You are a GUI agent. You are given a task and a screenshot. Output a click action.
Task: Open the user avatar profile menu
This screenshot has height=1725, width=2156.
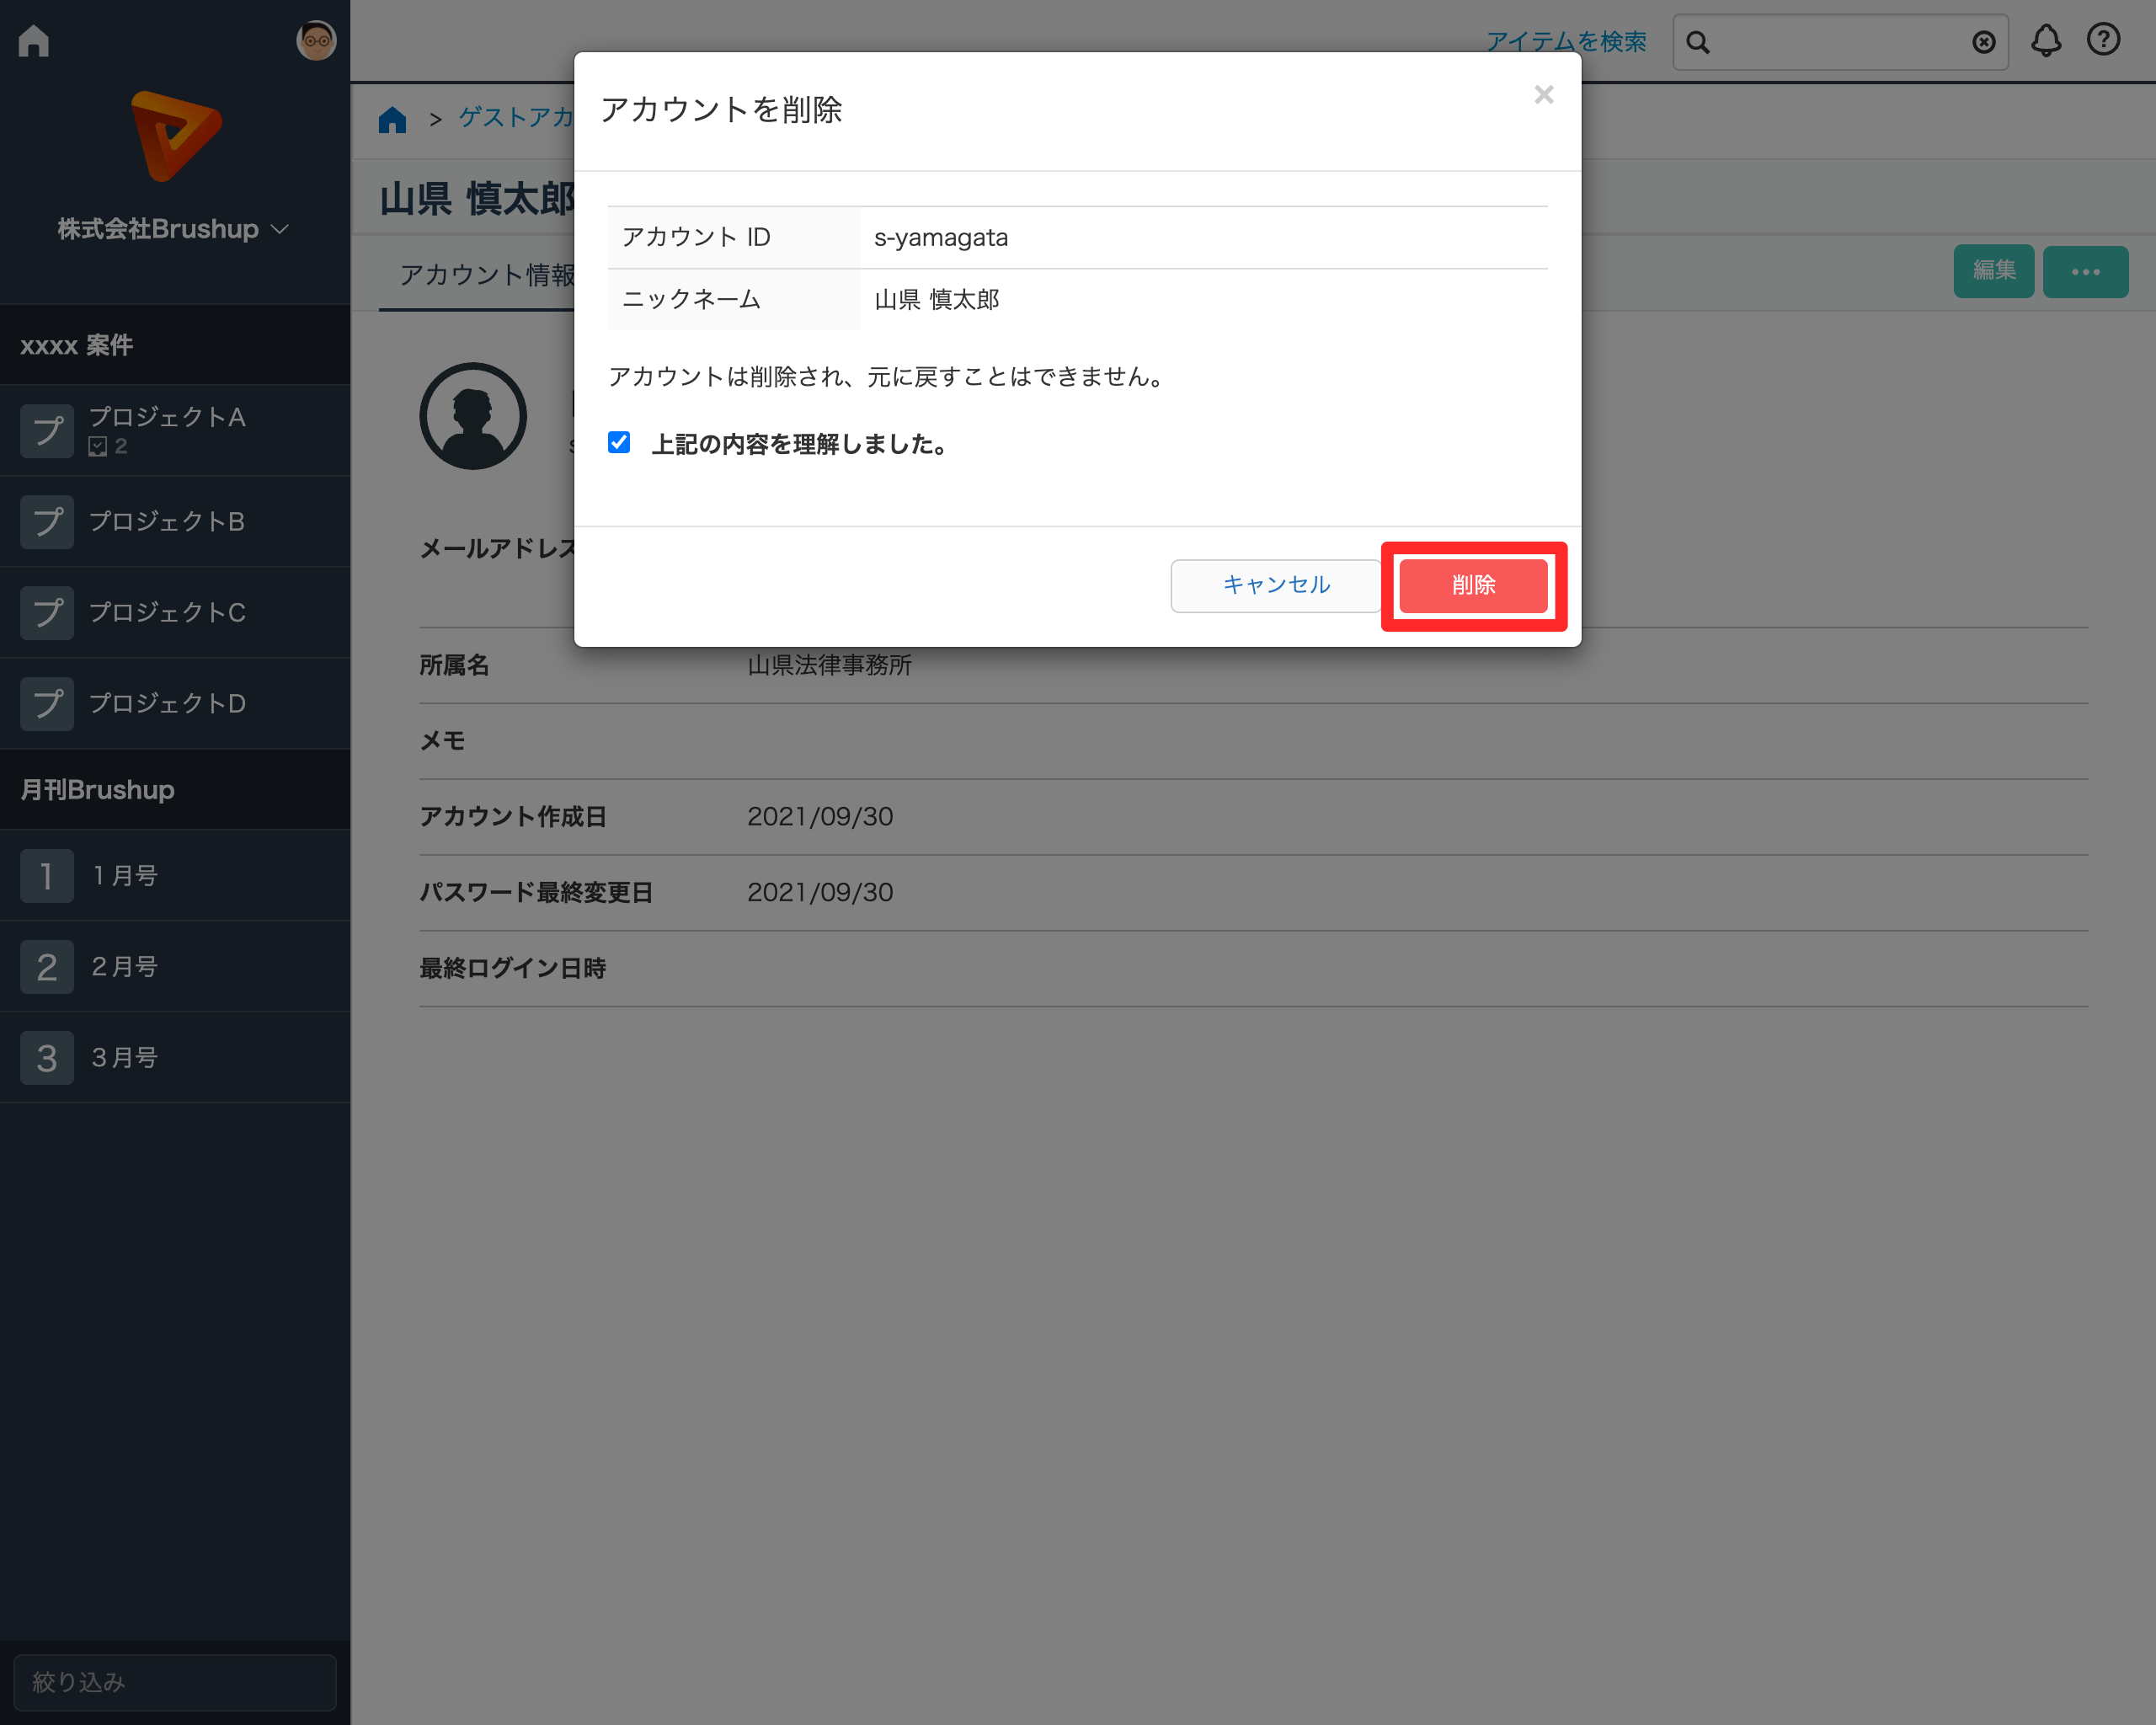pyautogui.click(x=316, y=41)
